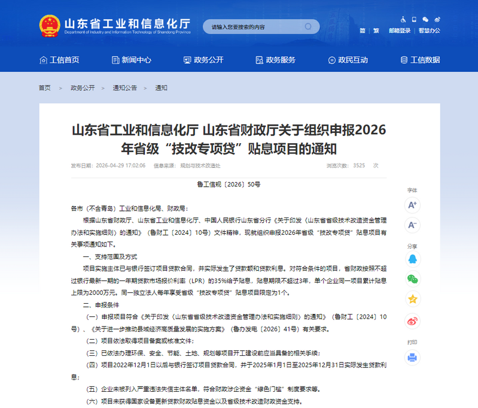The height and width of the screenshot is (408, 478).
Task: Click the database icon beside 工信数据
Action: 404,60
